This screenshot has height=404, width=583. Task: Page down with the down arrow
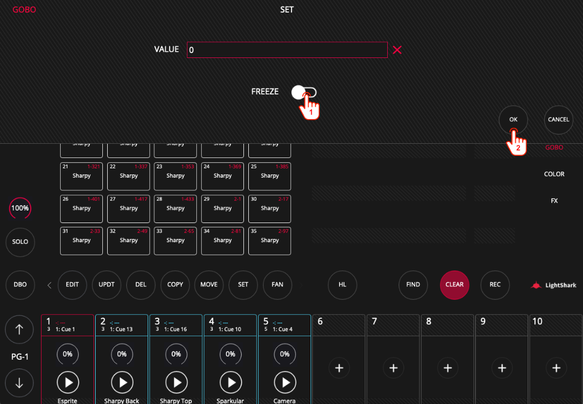tap(19, 383)
